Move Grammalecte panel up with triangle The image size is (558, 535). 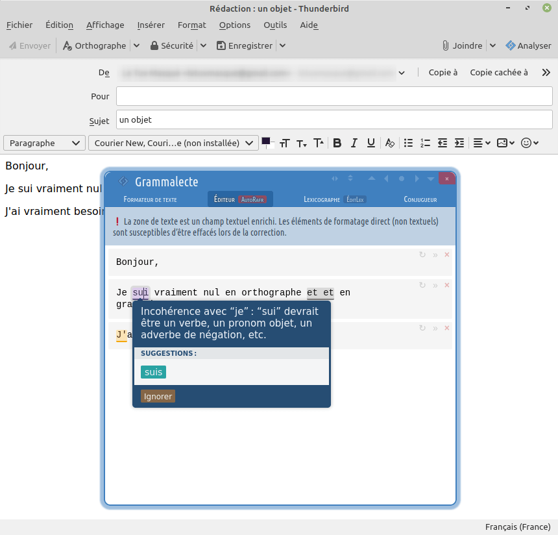[372, 179]
